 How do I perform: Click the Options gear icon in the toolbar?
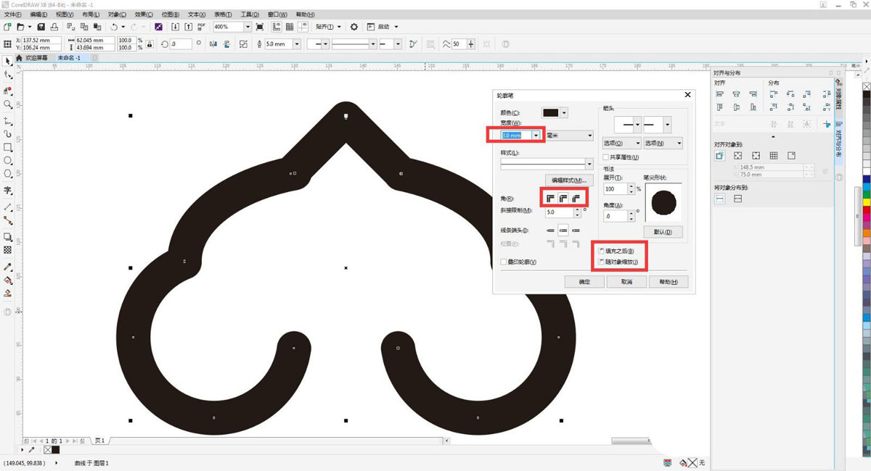click(x=354, y=27)
